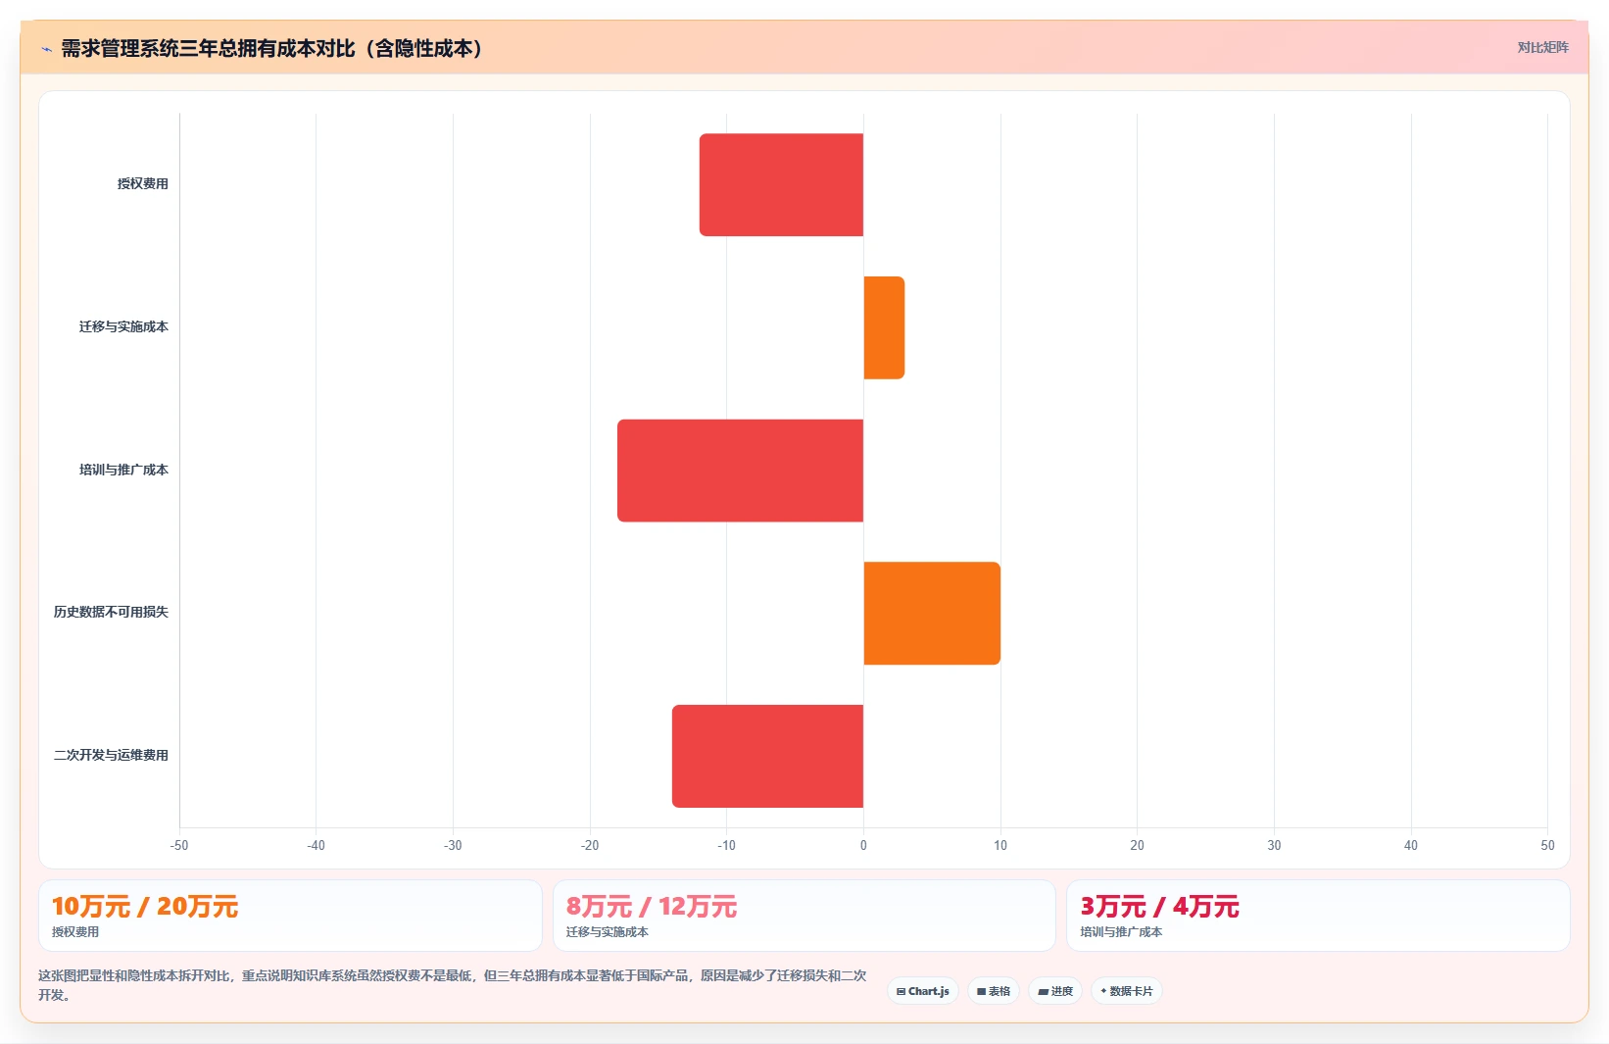Click the orange 历史数据不可用损失 bar
Screen dimensions: 1609x1044
[x=932, y=614]
